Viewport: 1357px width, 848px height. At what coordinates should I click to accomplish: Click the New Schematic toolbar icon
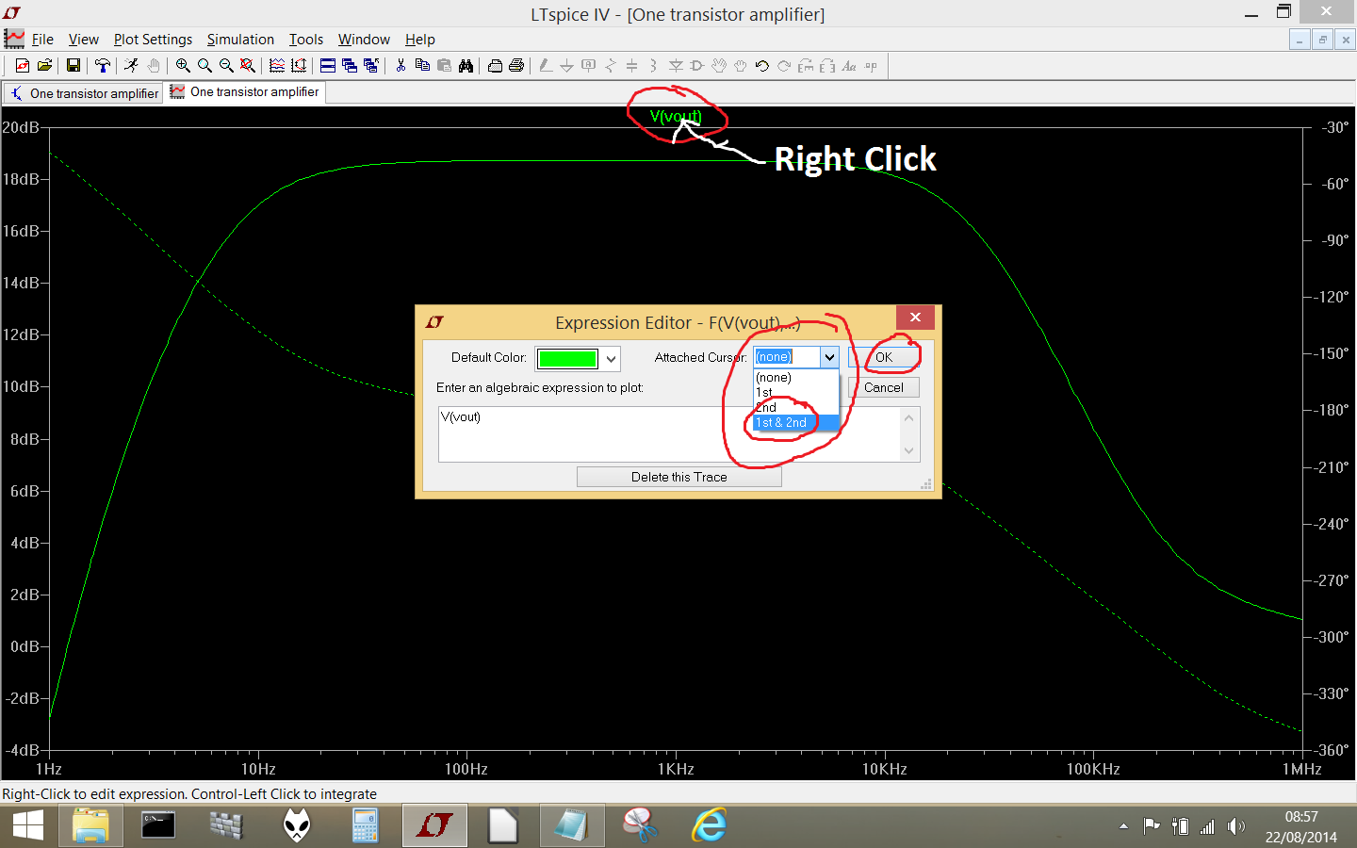(22, 66)
